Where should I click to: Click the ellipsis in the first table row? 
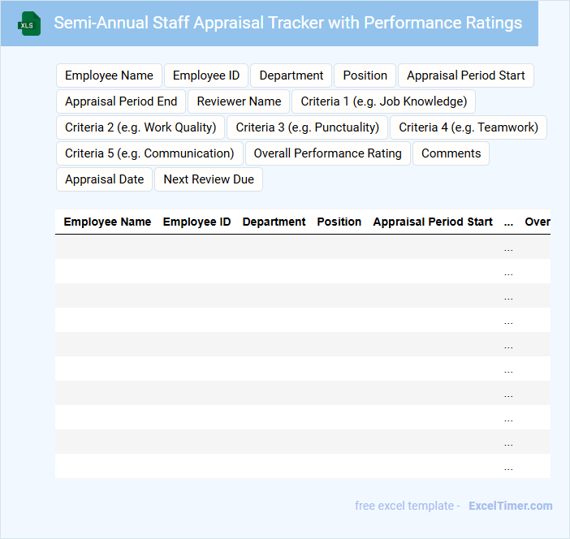[x=508, y=248]
